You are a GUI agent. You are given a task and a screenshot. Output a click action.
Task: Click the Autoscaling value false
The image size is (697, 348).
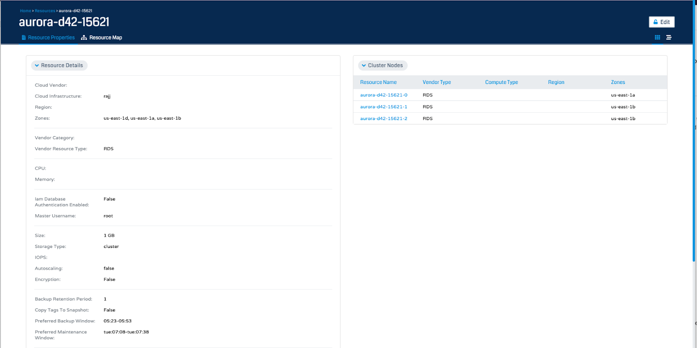coord(109,268)
